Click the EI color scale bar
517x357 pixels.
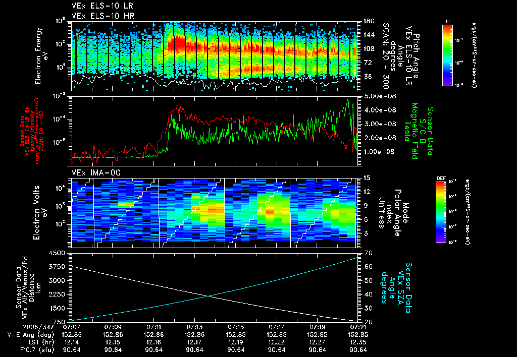pyautogui.click(x=447, y=54)
